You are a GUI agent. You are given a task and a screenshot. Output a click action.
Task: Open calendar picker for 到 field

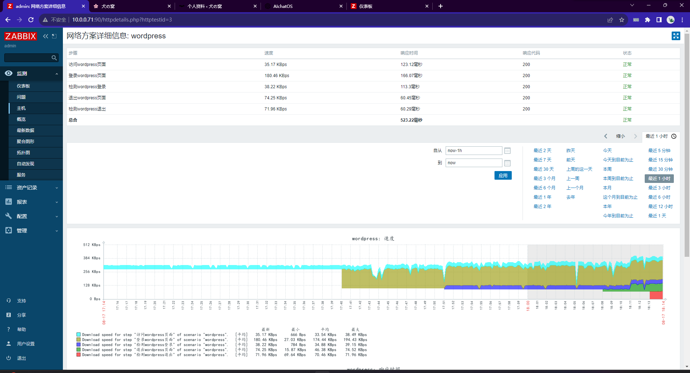(507, 163)
